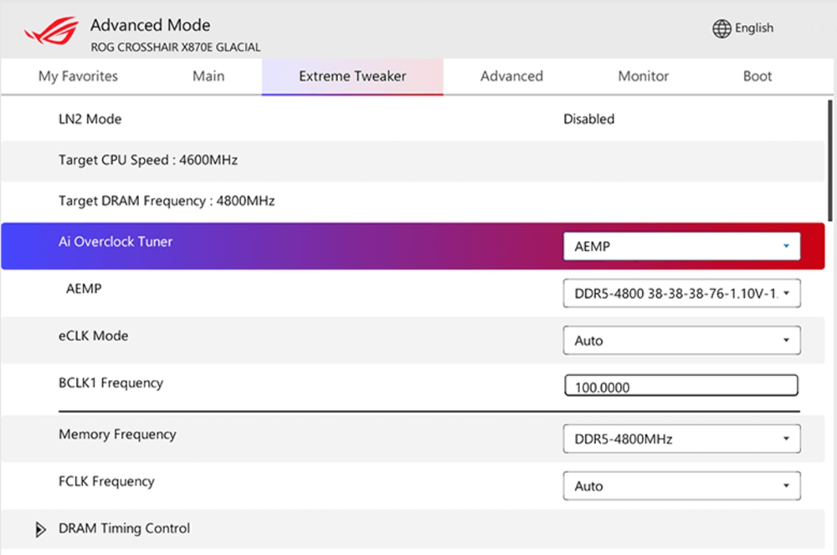Go to the Monitor tab
837x555 pixels.
(643, 76)
